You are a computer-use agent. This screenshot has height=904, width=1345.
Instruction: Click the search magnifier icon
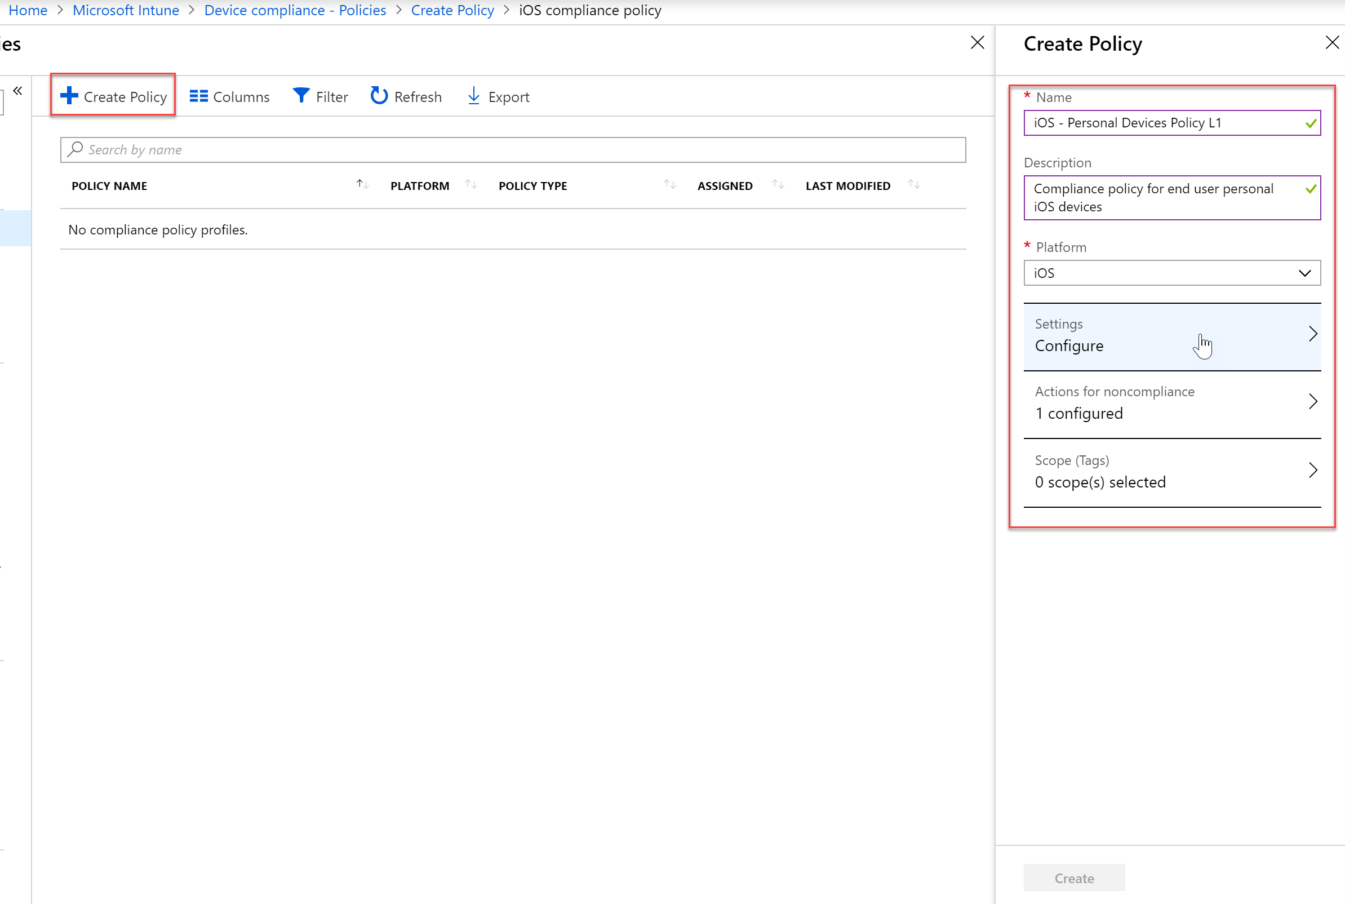[76, 149]
